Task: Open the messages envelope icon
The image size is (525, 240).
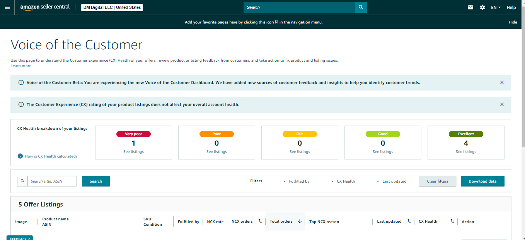Action: coord(470,7)
